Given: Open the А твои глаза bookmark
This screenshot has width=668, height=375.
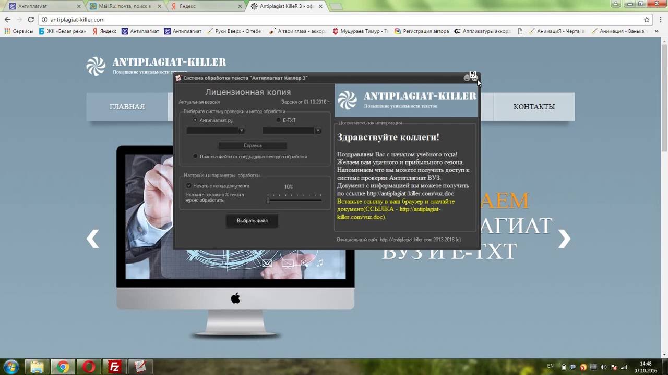Looking at the screenshot, I should (x=298, y=31).
